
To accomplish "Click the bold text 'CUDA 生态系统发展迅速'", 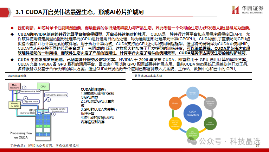I will (x=40, y=60).
